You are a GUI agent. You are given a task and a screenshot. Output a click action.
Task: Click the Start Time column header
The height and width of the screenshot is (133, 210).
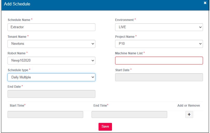coord(17,106)
